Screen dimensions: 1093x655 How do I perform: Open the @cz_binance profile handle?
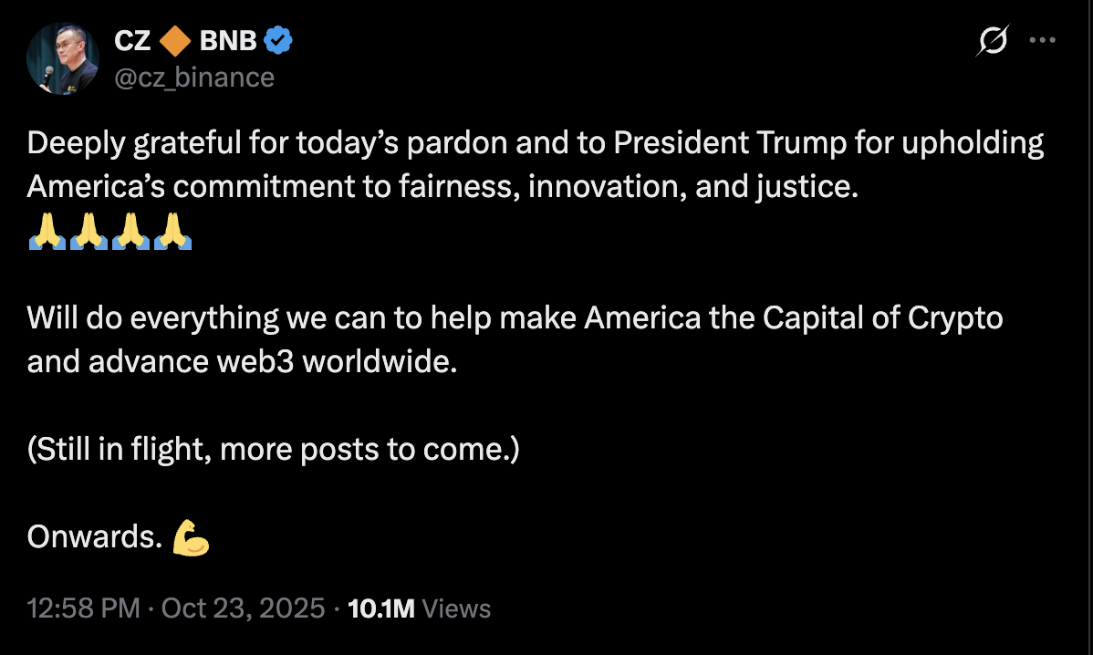coord(193,78)
